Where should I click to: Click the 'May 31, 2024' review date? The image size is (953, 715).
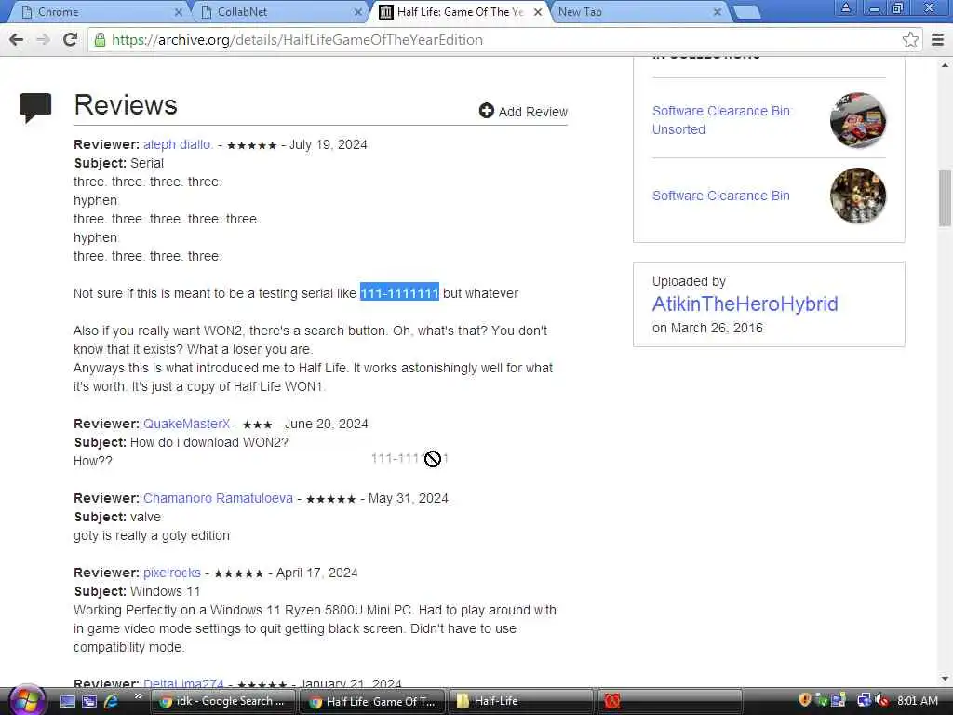tap(409, 498)
